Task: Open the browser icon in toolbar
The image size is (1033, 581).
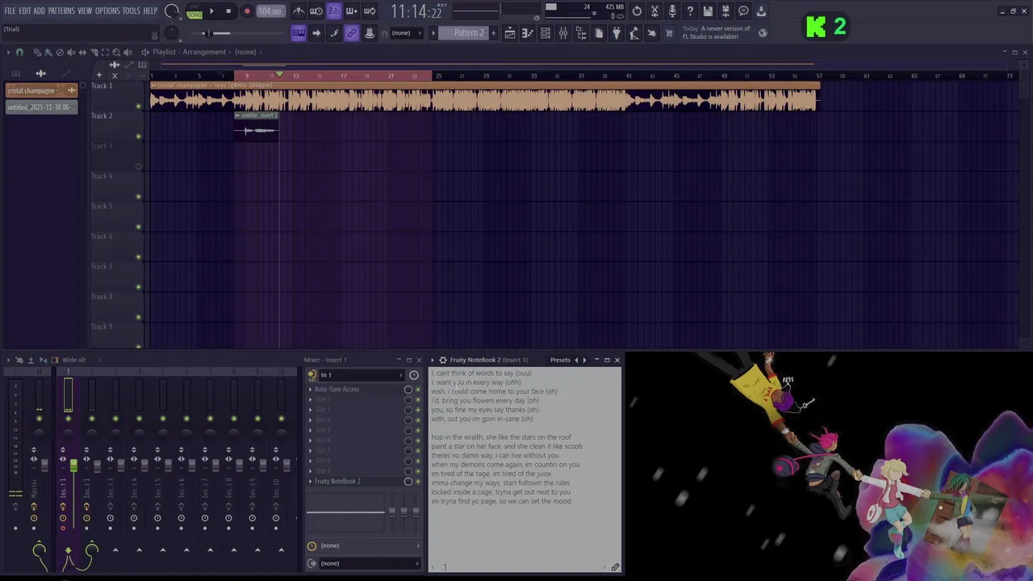Action: [581, 33]
